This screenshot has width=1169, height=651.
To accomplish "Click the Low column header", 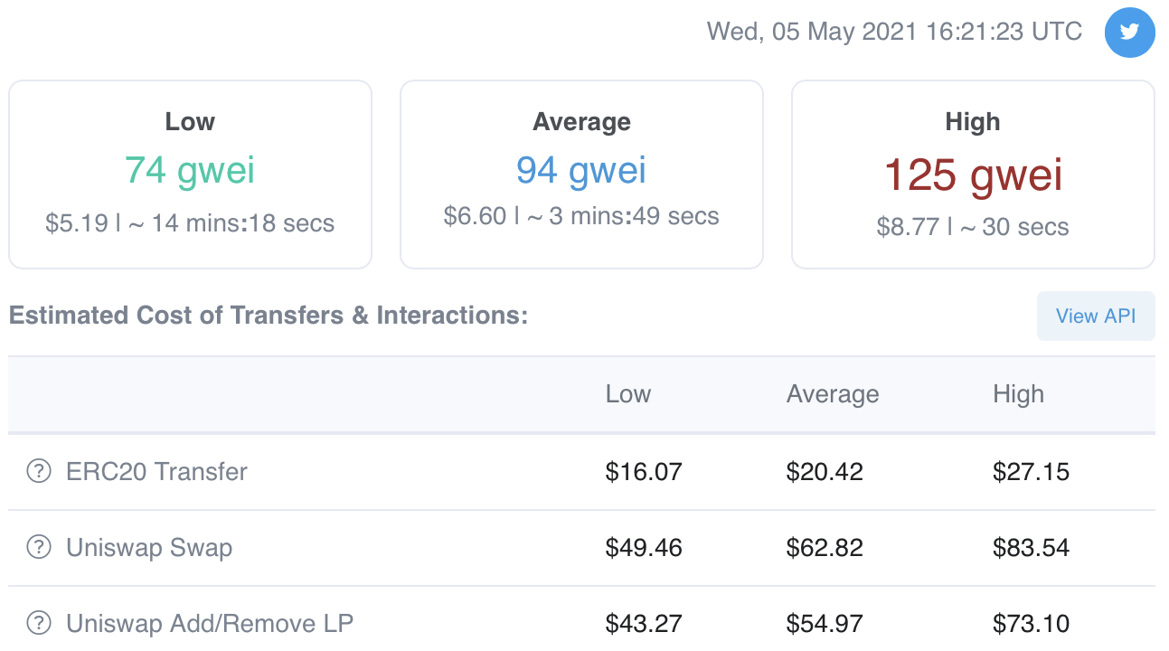I will point(628,394).
